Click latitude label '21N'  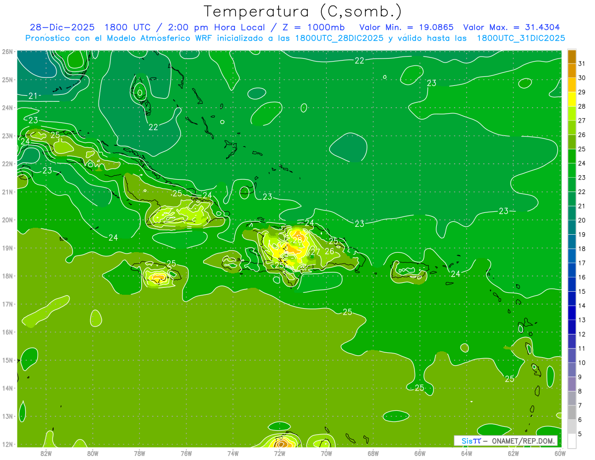[7, 192]
